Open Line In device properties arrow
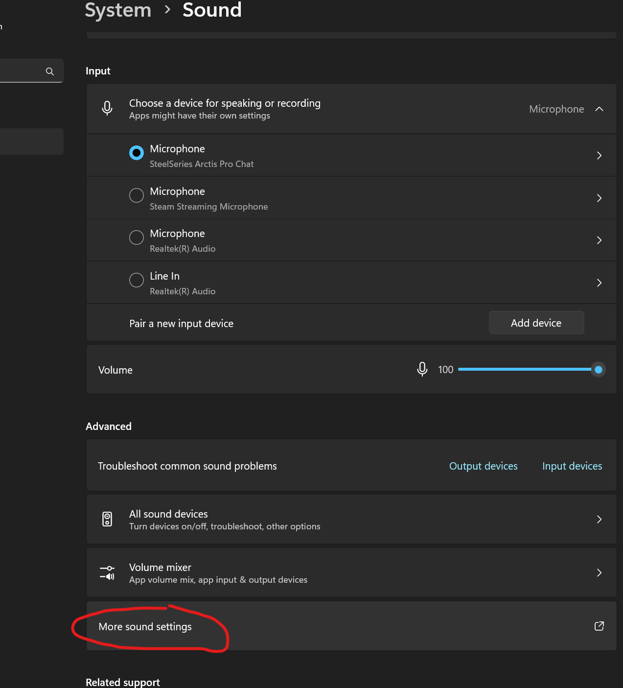This screenshot has width=623, height=688. [599, 283]
